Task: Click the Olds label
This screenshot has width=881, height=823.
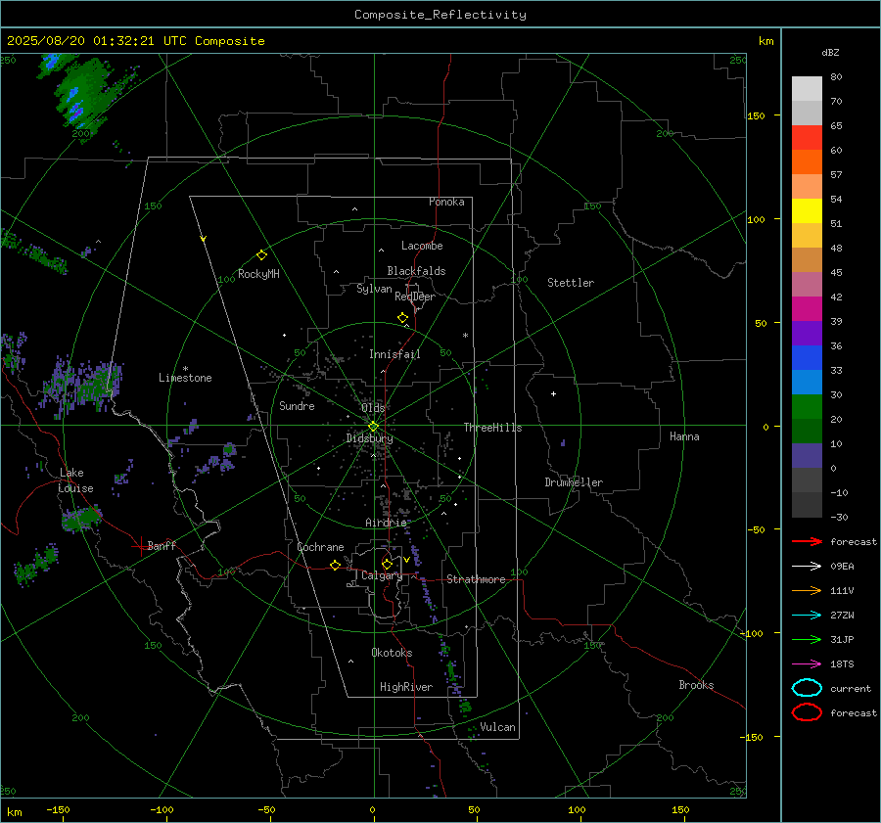Action: pyautogui.click(x=373, y=407)
